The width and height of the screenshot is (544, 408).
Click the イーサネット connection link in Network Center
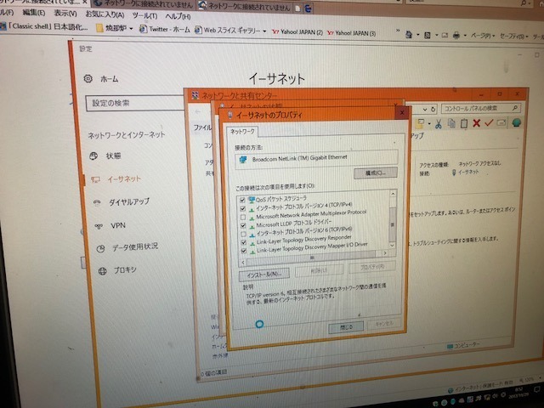pos(468,172)
